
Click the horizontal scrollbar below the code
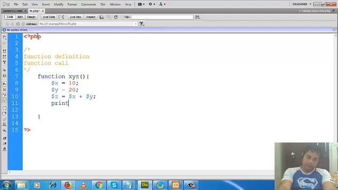tap(141, 172)
